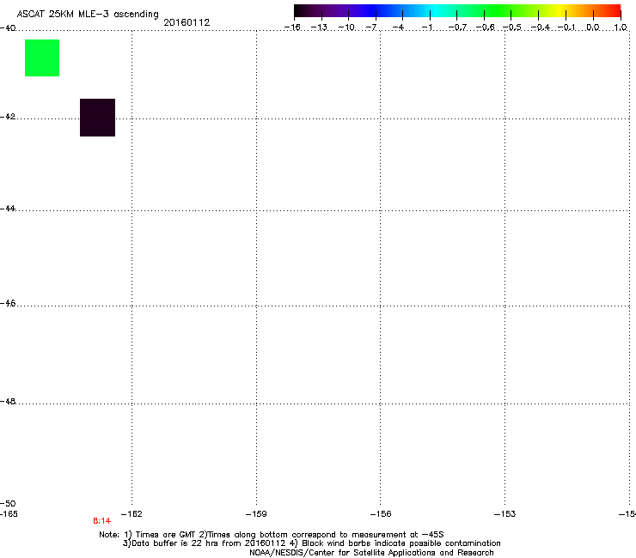Viewport: 636px width, 558px height.
Task: Click the -165 longitude axis label
Action: pyautogui.click(x=9, y=514)
